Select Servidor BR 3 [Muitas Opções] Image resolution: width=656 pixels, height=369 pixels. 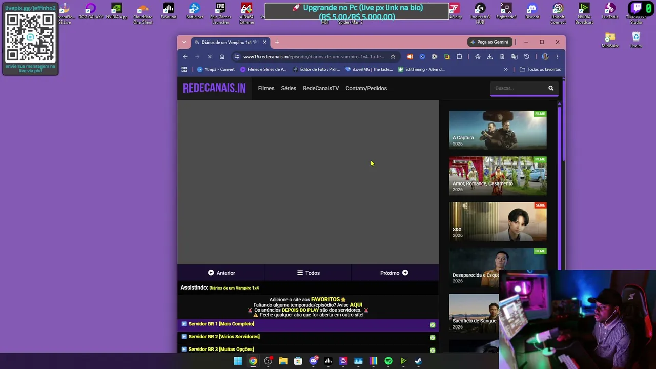pos(308,349)
